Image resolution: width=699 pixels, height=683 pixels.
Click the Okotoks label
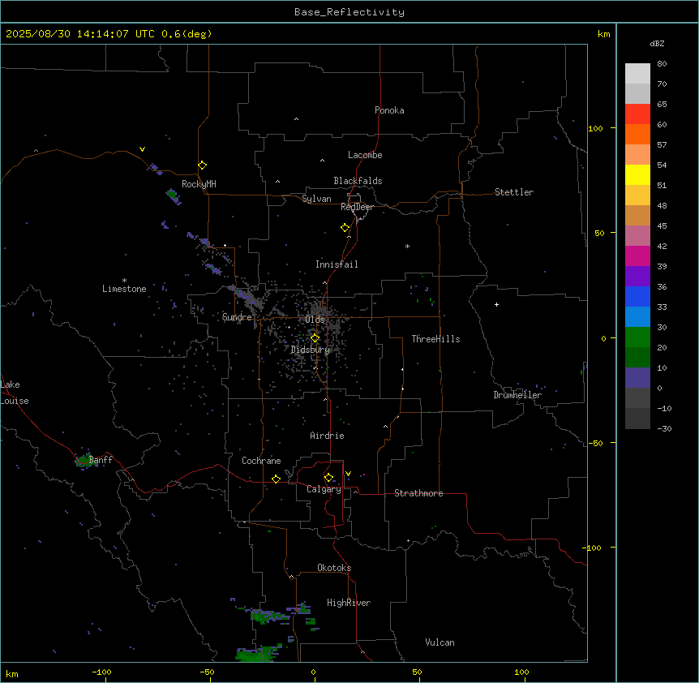(334, 568)
